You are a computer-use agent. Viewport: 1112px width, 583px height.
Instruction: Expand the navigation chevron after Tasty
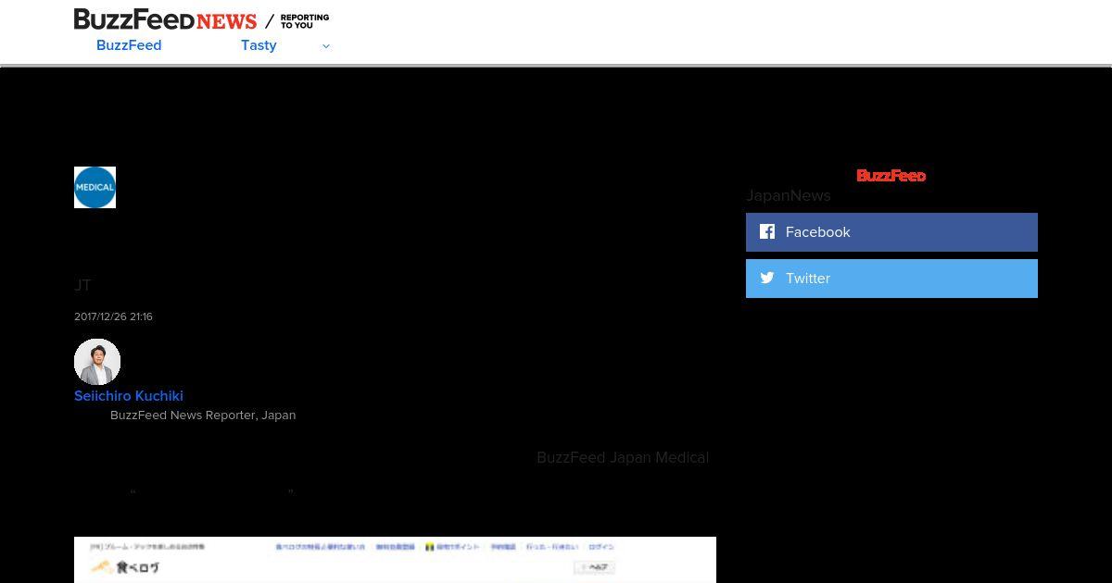point(325,46)
